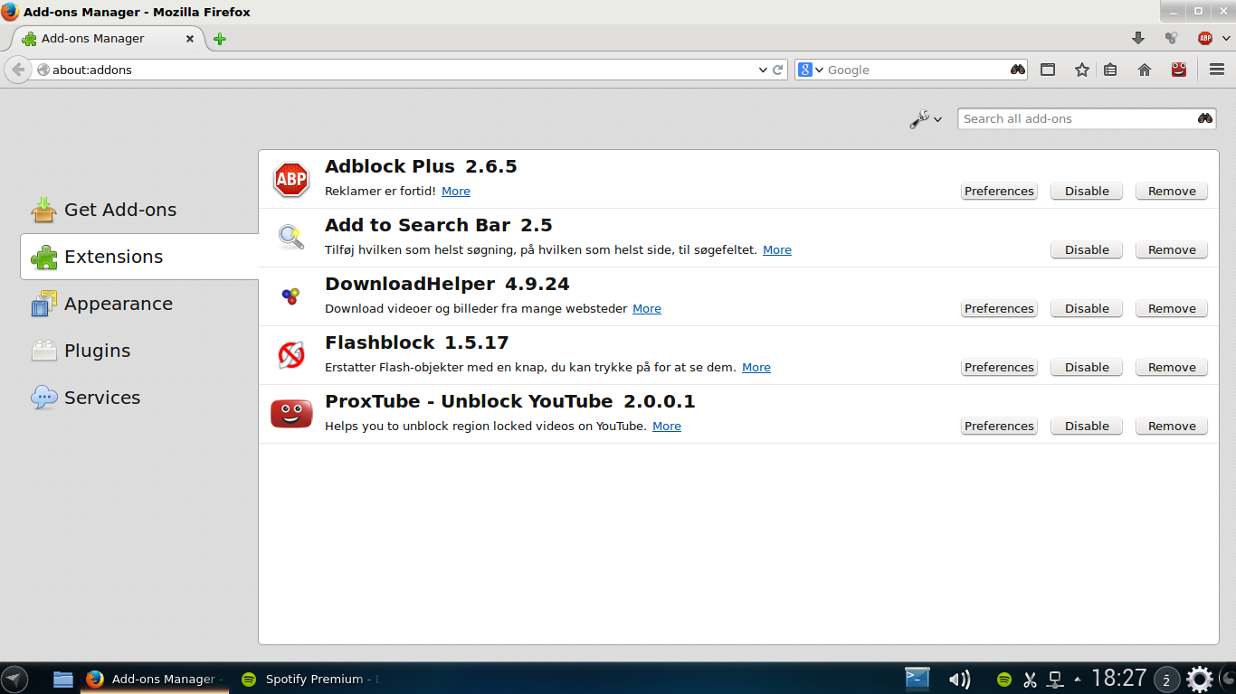Remove Adblock Plus extension

[x=1172, y=191]
